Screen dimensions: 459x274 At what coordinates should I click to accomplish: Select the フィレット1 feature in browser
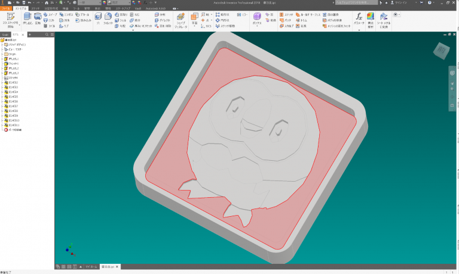tap(11, 64)
